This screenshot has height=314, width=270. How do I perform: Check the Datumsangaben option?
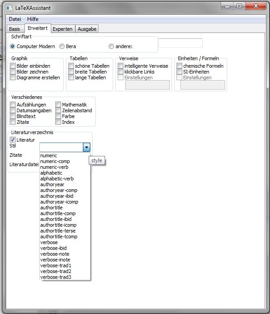[13, 110]
